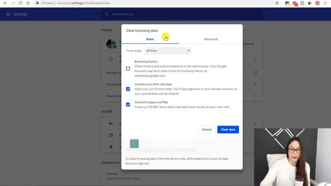Open the myactivity.google.com link
The height and width of the screenshot is (186, 331).
coord(150,76)
